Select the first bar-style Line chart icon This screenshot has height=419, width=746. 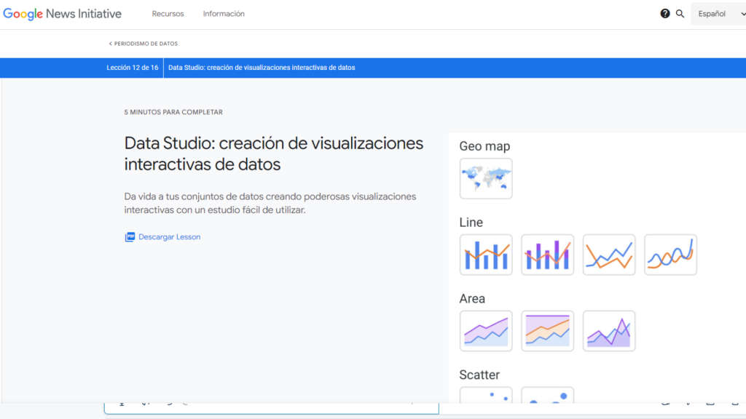(485, 255)
